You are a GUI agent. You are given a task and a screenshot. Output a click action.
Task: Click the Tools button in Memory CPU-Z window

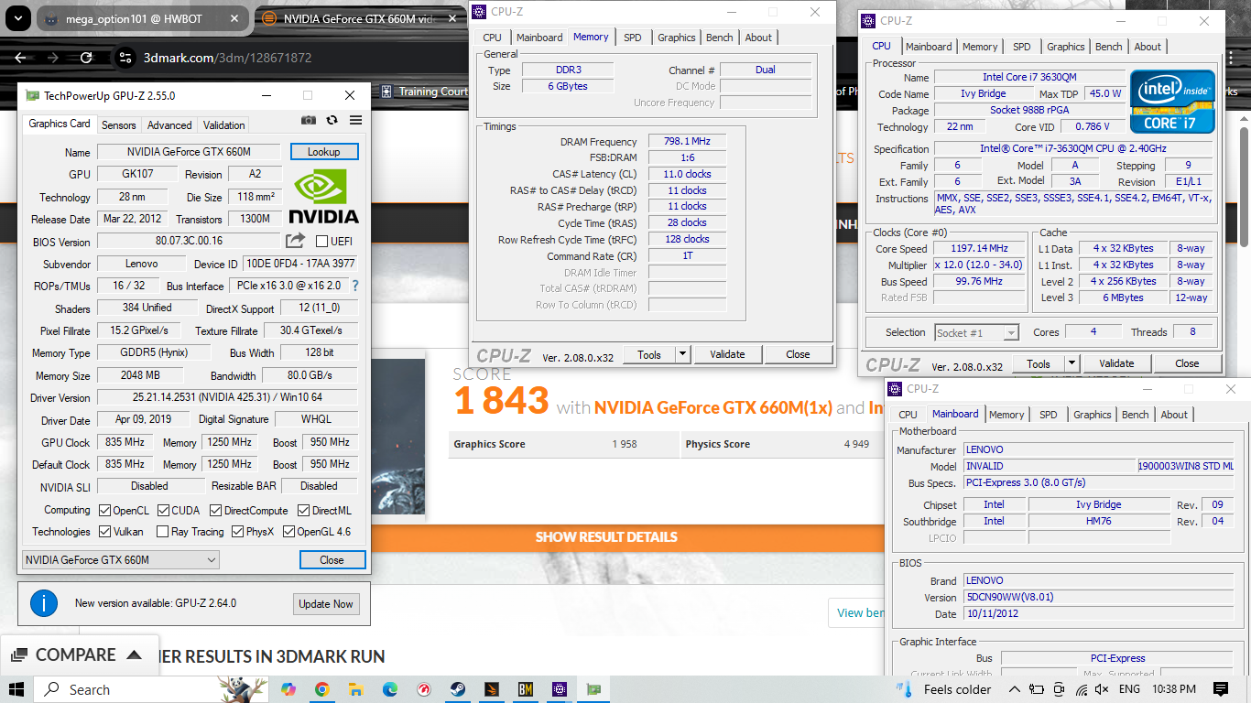[x=649, y=354]
